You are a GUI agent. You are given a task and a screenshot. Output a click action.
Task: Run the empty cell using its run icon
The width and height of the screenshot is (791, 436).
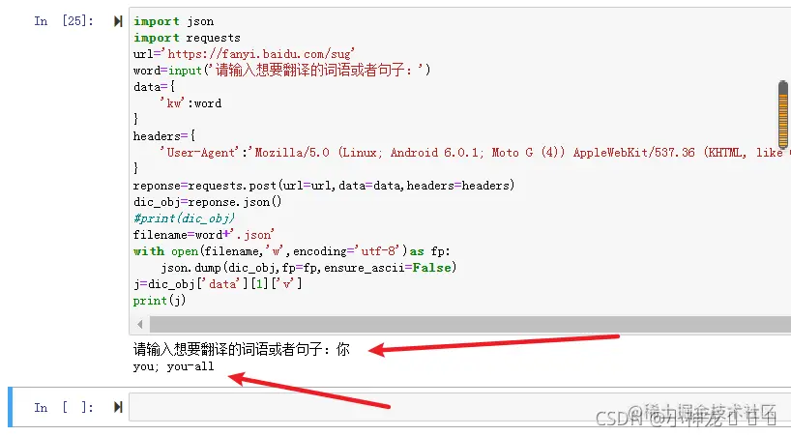tap(118, 407)
